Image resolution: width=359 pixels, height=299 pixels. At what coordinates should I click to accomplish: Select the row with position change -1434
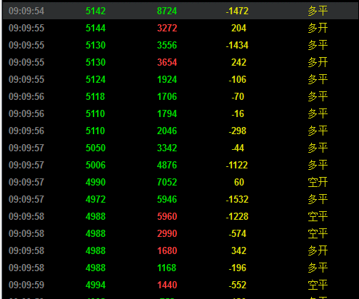(x=181, y=45)
